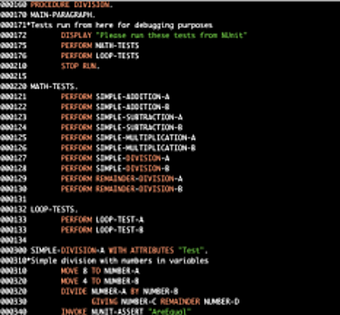Click REMAINDER-DIVISION-B in the PERFORM statement

click(139, 189)
